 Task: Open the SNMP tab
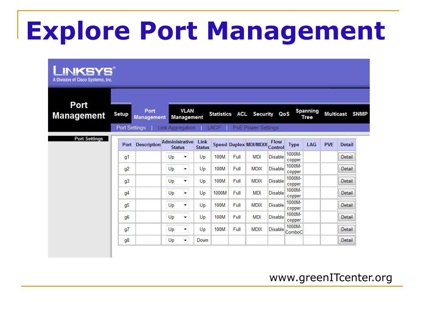click(x=360, y=114)
